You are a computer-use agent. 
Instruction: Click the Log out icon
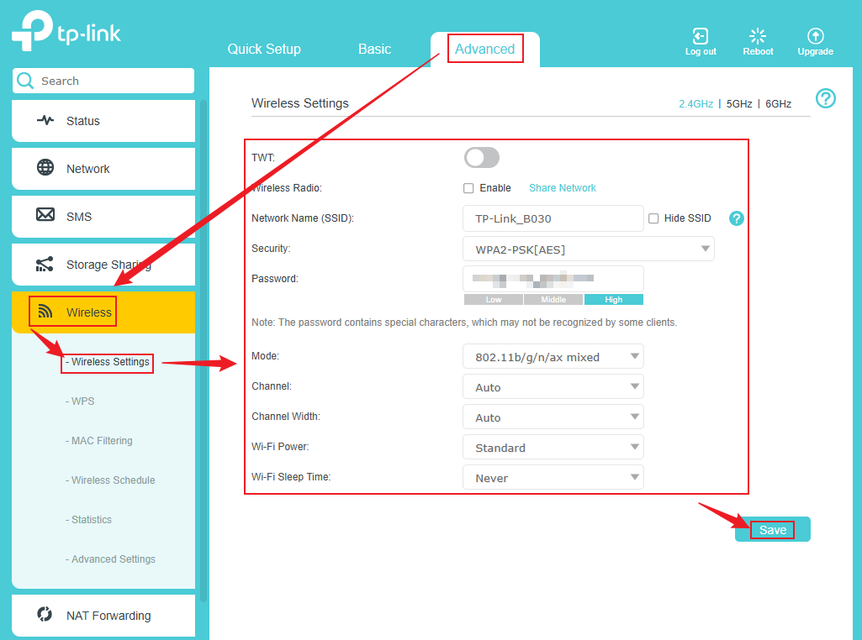pyautogui.click(x=700, y=36)
